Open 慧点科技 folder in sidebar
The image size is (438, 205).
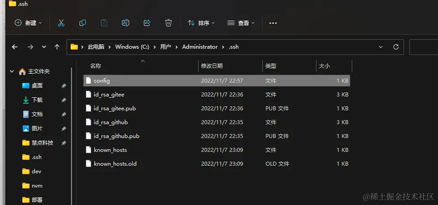coord(42,143)
